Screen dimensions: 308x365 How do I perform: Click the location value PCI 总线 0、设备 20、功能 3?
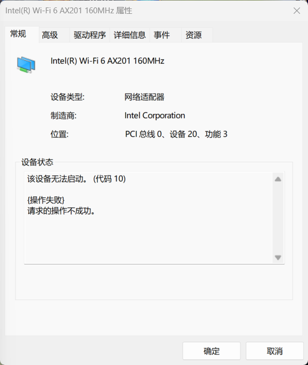coord(176,134)
